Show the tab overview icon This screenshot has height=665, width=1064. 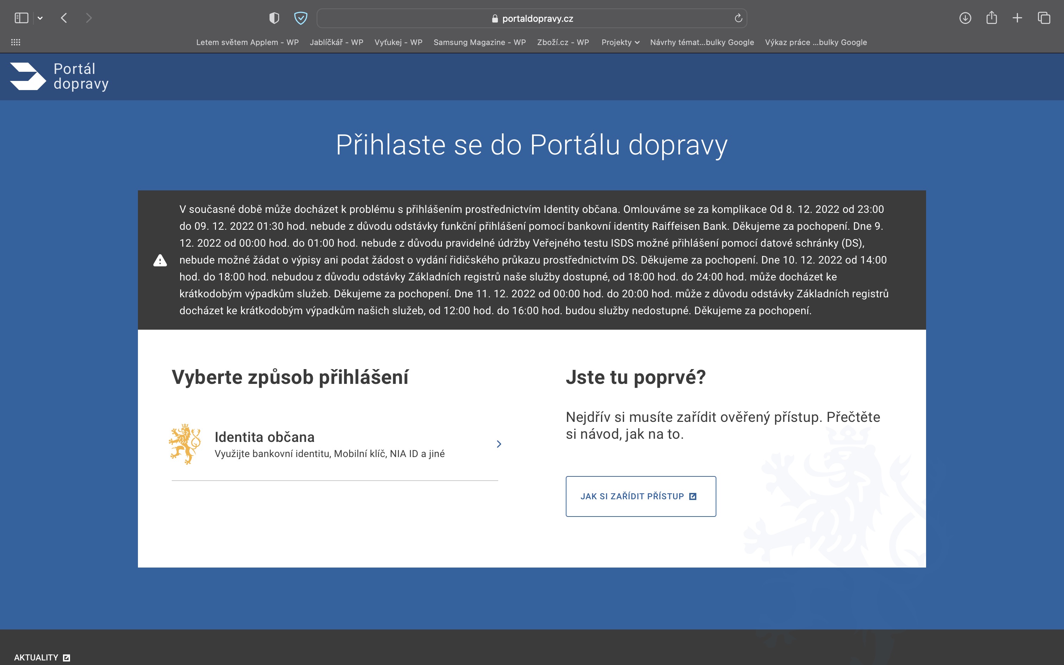pyautogui.click(x=1044, y=18)
